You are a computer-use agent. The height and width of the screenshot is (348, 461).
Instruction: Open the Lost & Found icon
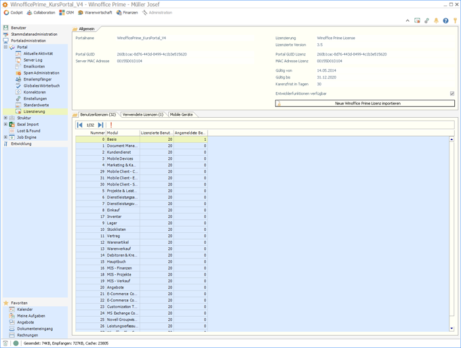coord(12,131)
